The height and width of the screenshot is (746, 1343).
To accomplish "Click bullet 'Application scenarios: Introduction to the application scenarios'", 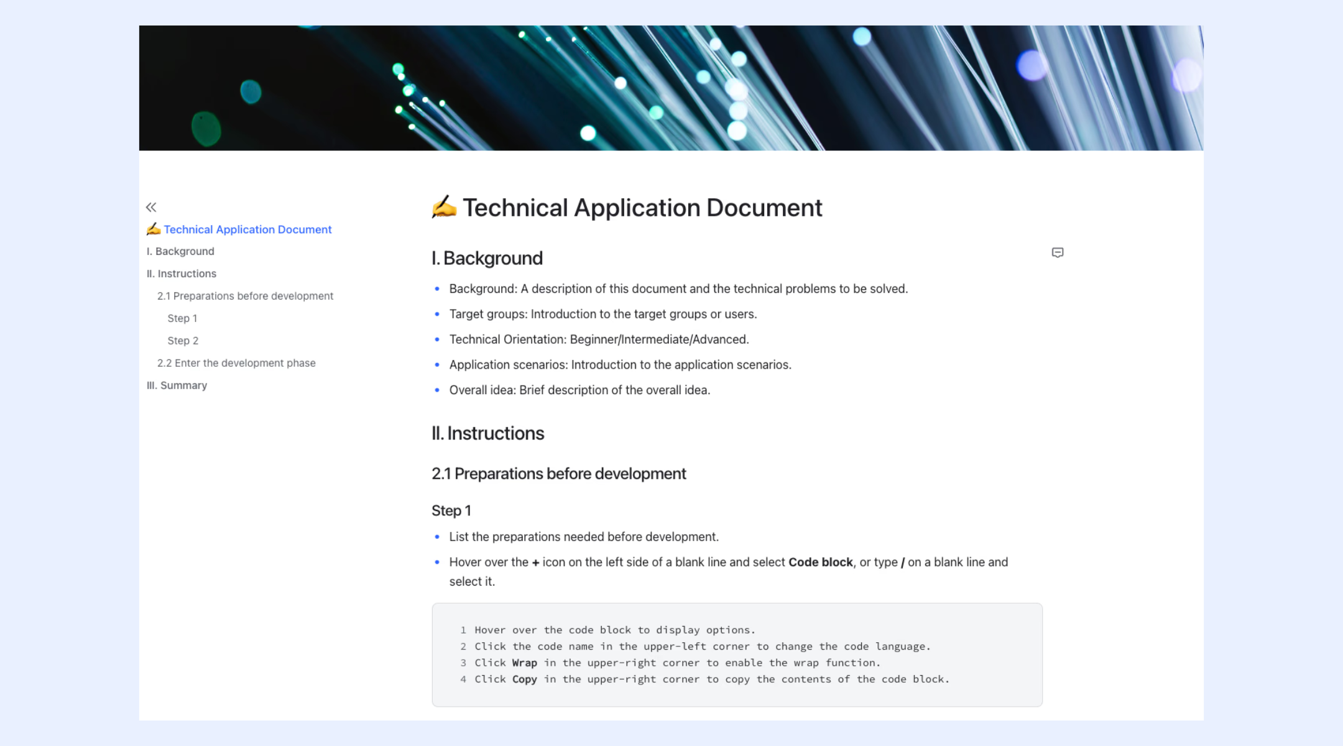I will point(620,365).
